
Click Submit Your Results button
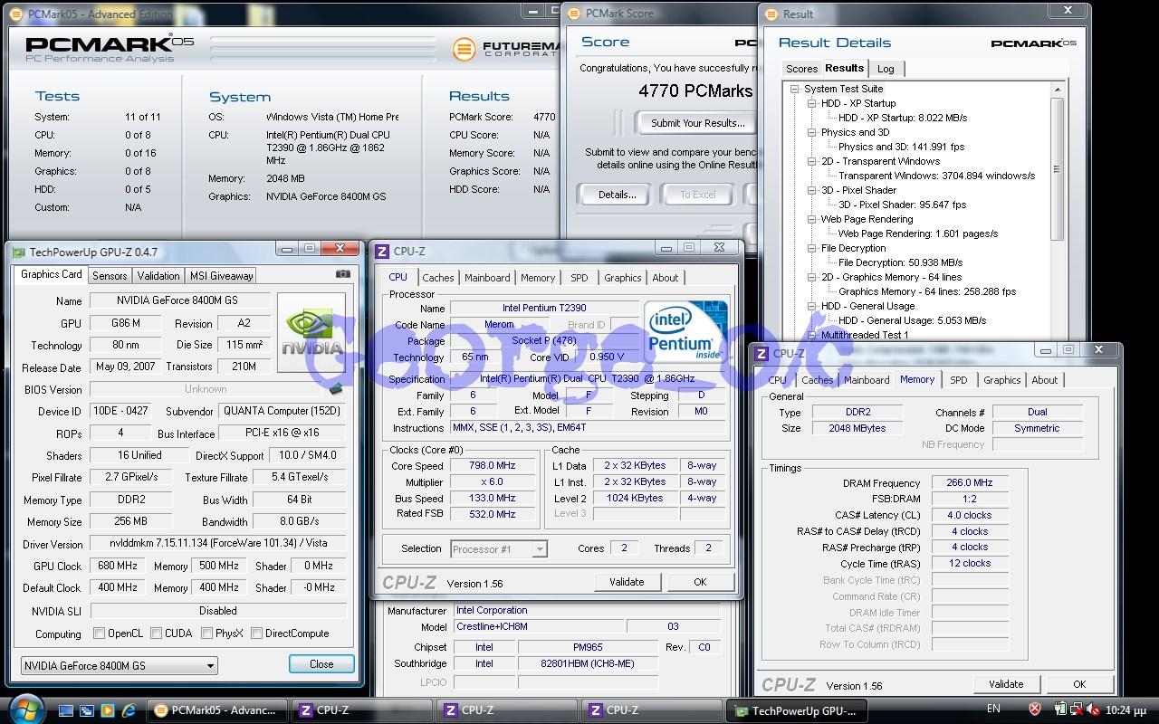[697, 123]
